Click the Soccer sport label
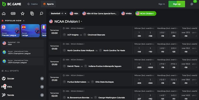This screenshot has height=100, width=199. pos(11,78)
